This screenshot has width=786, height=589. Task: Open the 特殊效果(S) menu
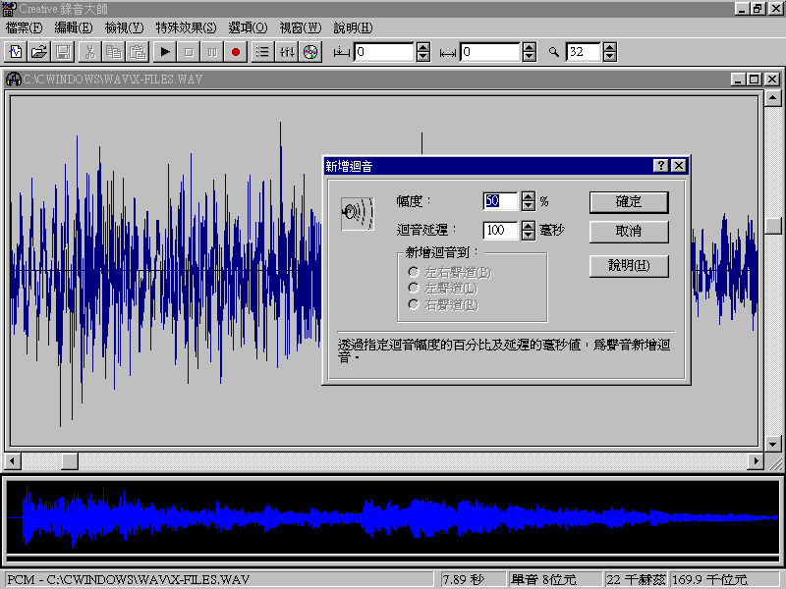click(x=186, y=27)
